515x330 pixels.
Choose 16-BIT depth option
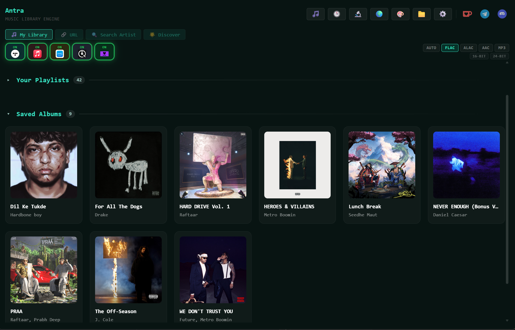click(x=479, y=56)
